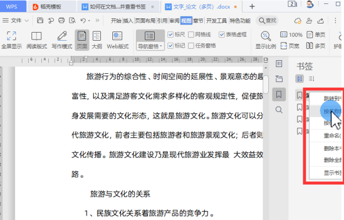Open reading layout view (阅读版式)
Image resolution: width=344 pixels, height=220 pixels.
coord(37,40)
